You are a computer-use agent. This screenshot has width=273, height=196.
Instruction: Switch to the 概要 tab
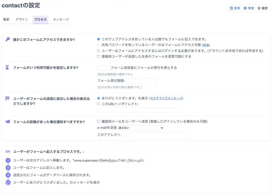click(6, 20)
